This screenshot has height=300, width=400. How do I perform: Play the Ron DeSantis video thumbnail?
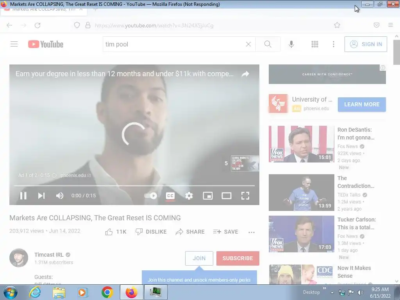301,144
